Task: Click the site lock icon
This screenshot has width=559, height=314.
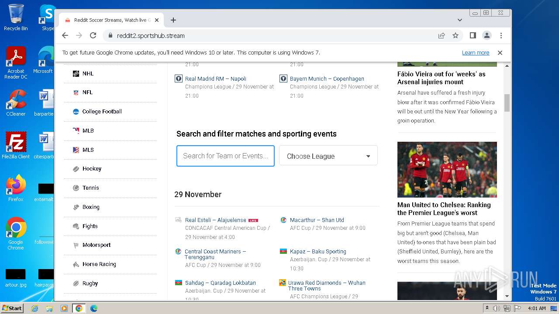Action: (110, 36)
